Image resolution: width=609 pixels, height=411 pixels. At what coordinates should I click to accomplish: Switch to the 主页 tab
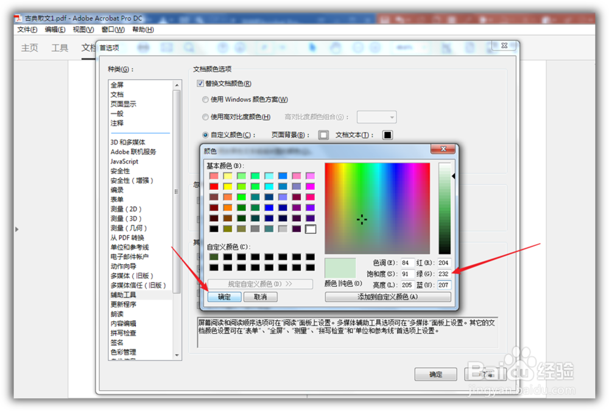[x=29, y=47]
